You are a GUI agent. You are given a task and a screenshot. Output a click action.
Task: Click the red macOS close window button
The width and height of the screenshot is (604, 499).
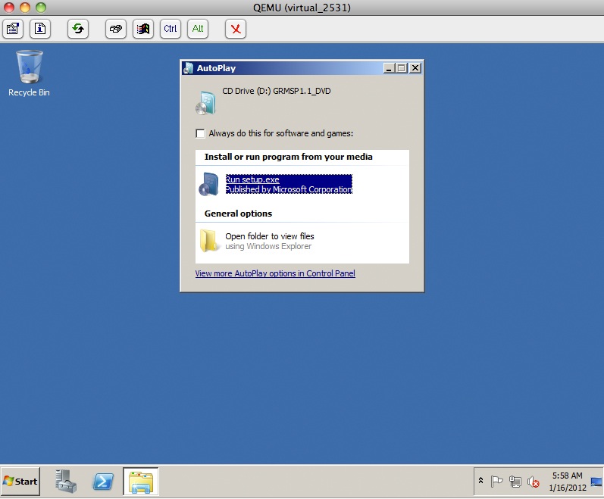coord(9,8)
